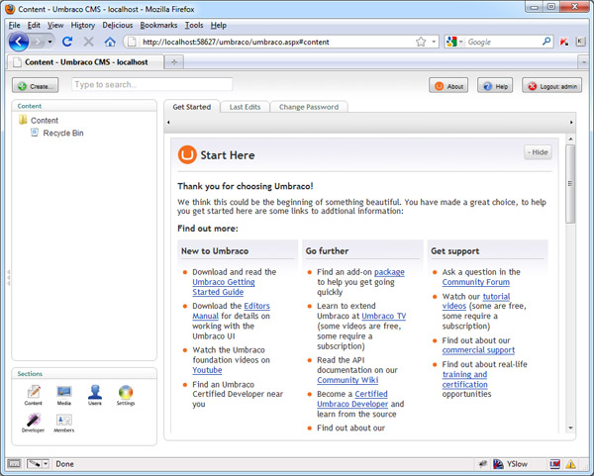
Task: Reload the page with refresh icon
Action: (67, 42)
